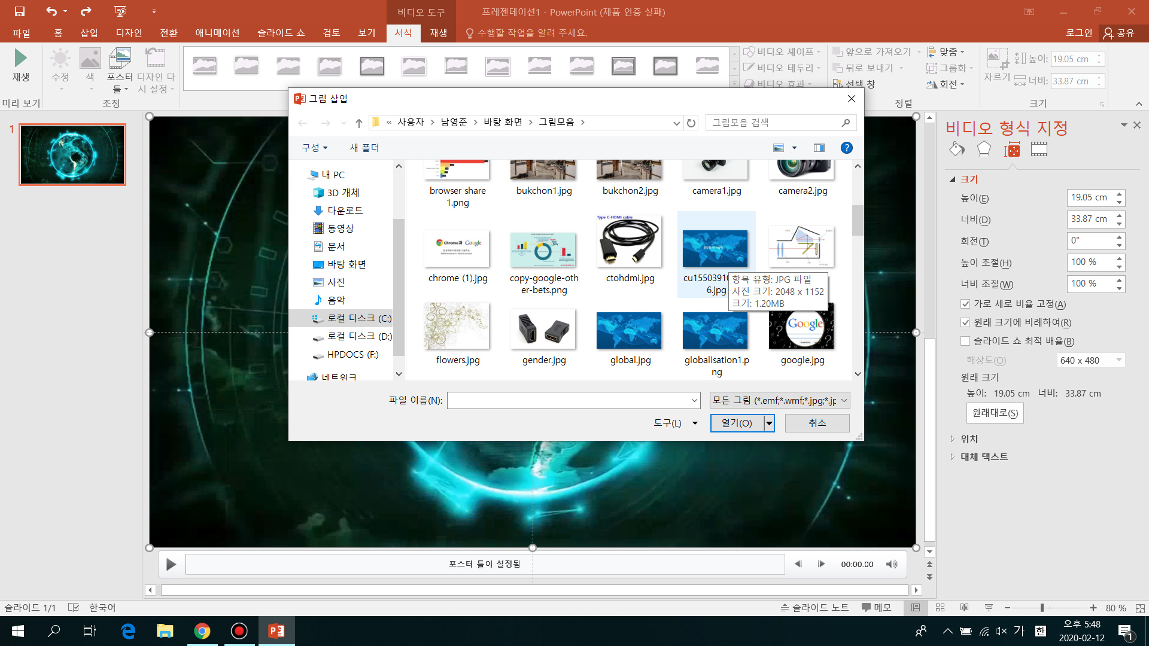Click the help question mark in dialog
This screenshot has width=1149, height=646.
[846, 148]
